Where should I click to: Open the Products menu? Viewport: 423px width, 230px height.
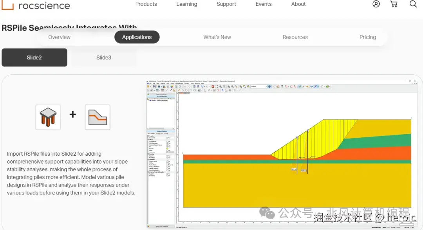pyautogui.click(x=146, y=4)
